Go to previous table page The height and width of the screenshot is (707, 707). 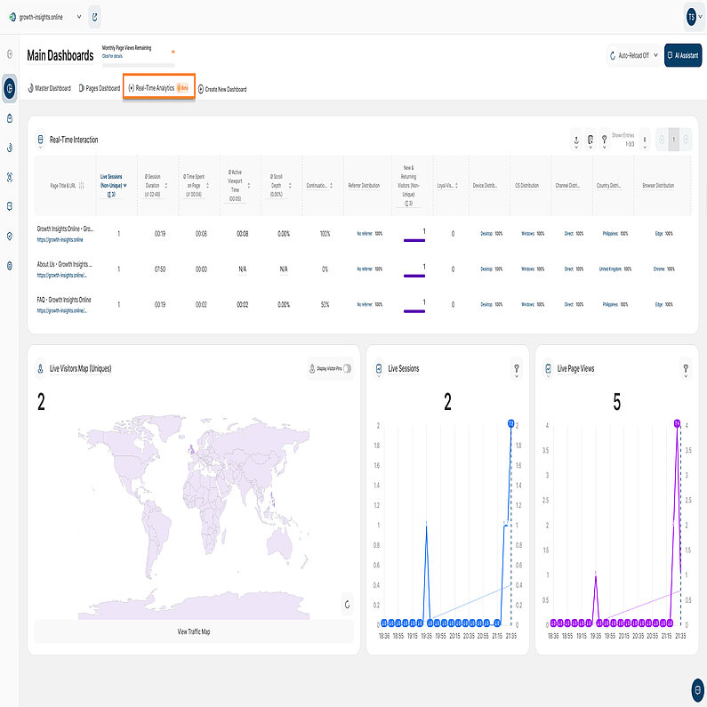click(x=662, y=140)
